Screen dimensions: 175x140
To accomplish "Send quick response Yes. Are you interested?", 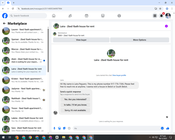I will (x=75, y=99).
